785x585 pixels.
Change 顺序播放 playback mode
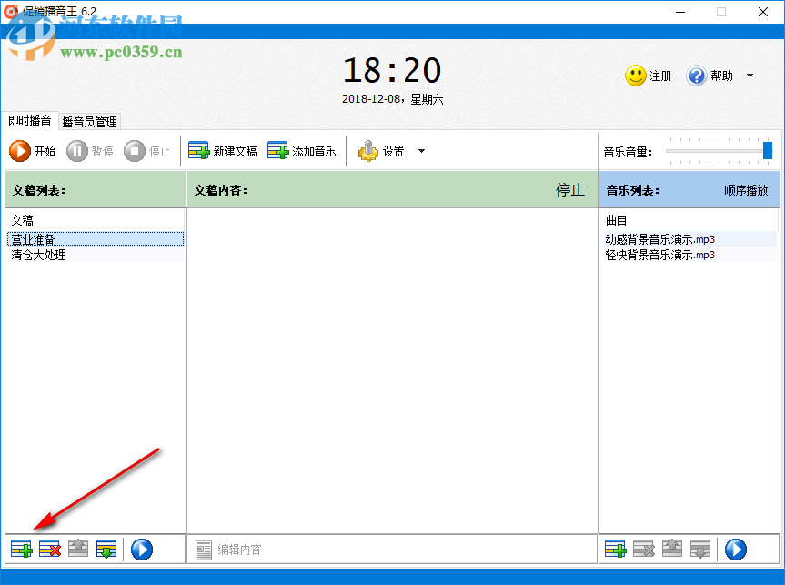coord(748,189)
